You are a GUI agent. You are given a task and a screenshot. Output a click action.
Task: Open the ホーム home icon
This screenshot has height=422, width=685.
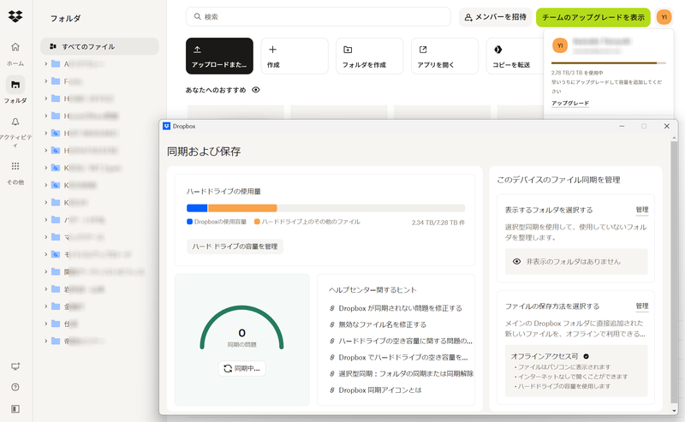15,47
